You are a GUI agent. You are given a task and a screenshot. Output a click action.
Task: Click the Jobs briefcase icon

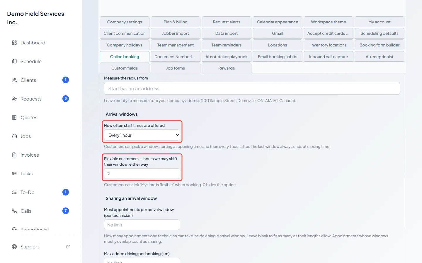[14, 136]
